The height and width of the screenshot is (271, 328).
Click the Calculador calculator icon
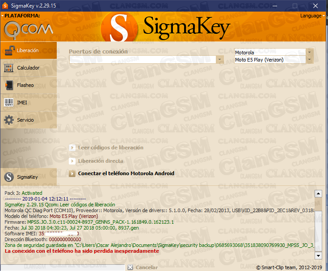tap(9, 68)
